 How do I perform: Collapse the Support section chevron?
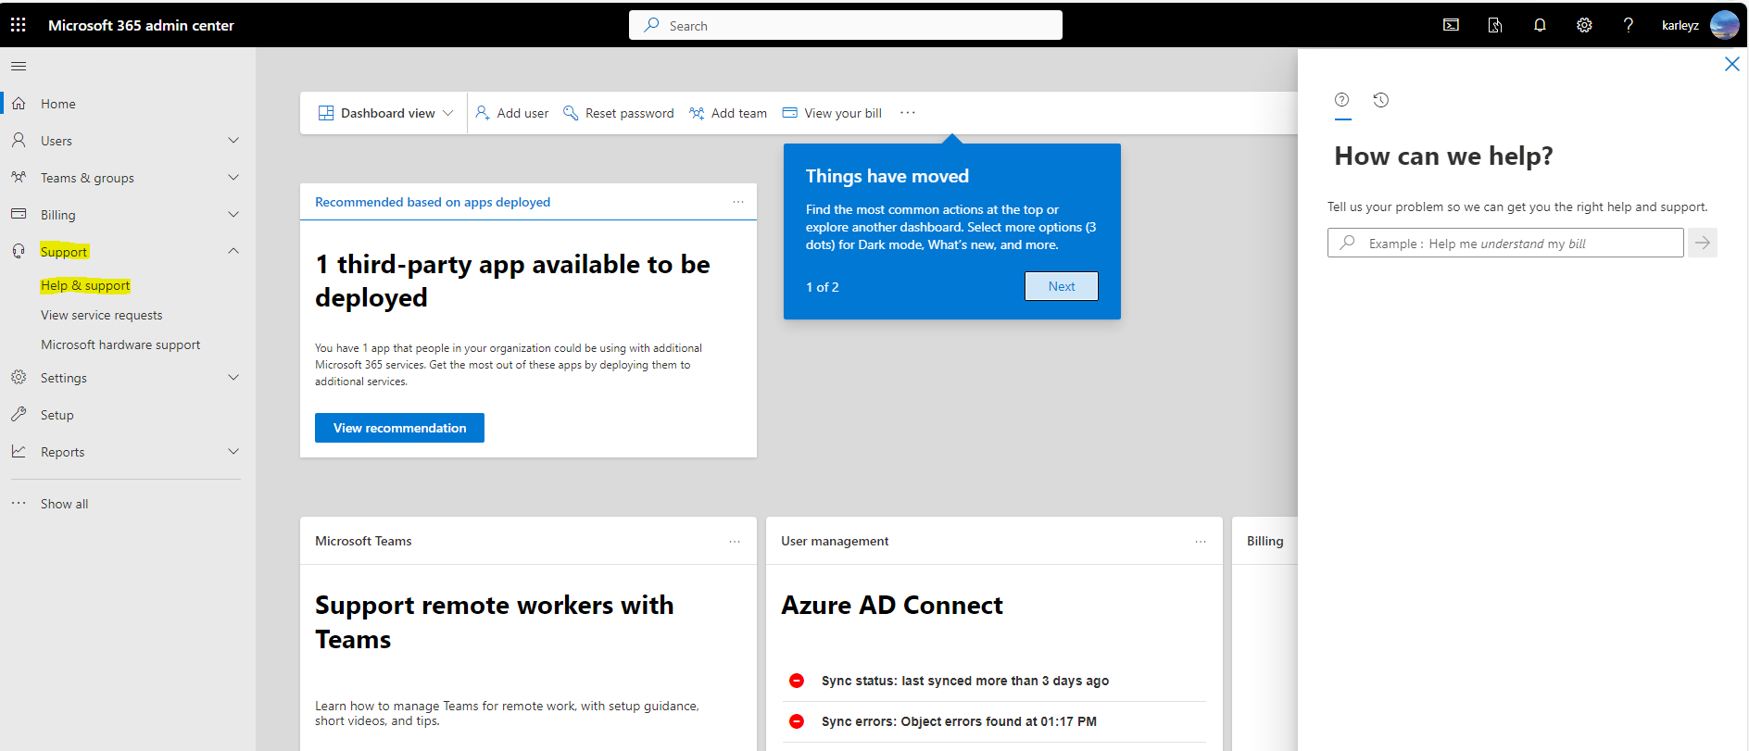coord(233,251)
